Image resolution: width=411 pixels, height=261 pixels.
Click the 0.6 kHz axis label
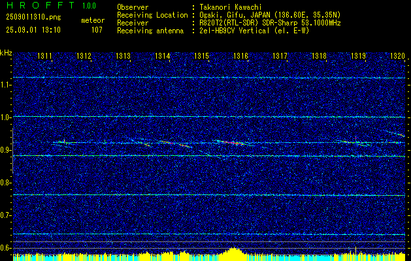click(6, 248)
